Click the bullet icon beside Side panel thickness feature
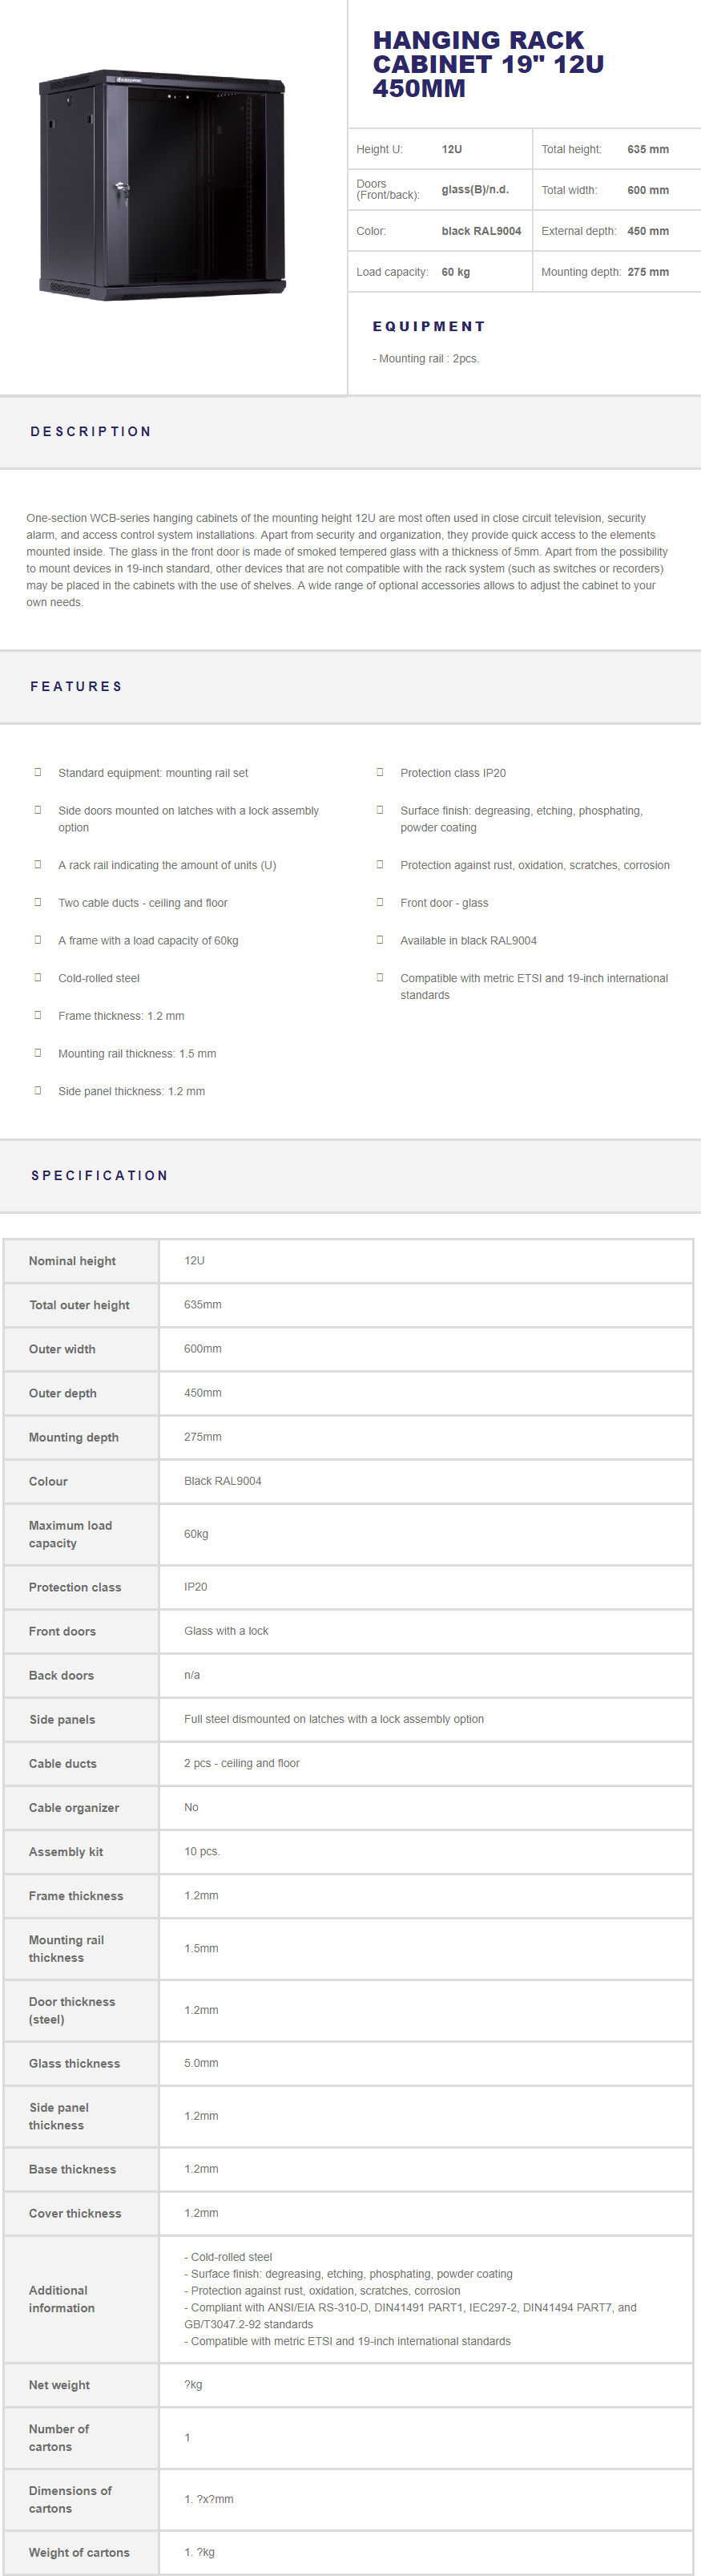 pyautogui.click(x=38, y=1090)
